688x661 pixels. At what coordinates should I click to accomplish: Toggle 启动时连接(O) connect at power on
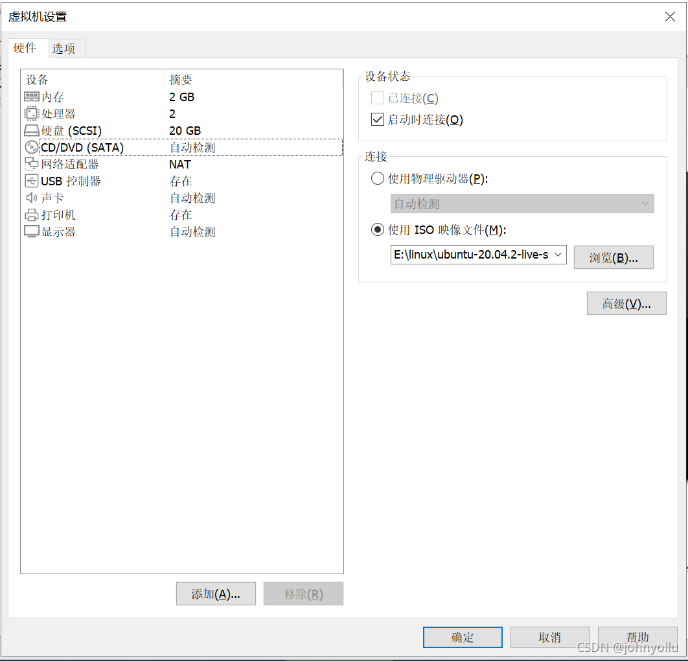tap(377, 119)
